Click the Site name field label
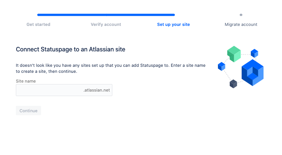Screen dimensions: 282x155 [26, 81]
